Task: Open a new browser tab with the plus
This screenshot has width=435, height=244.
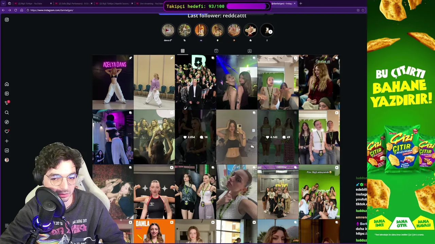Action: point(300,3)
